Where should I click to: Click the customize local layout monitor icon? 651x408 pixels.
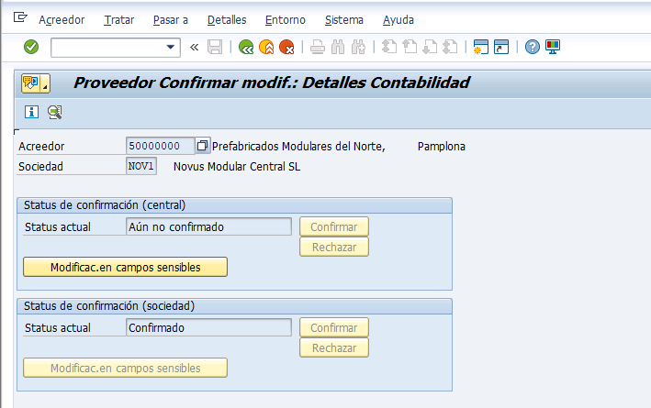[553, 47]
